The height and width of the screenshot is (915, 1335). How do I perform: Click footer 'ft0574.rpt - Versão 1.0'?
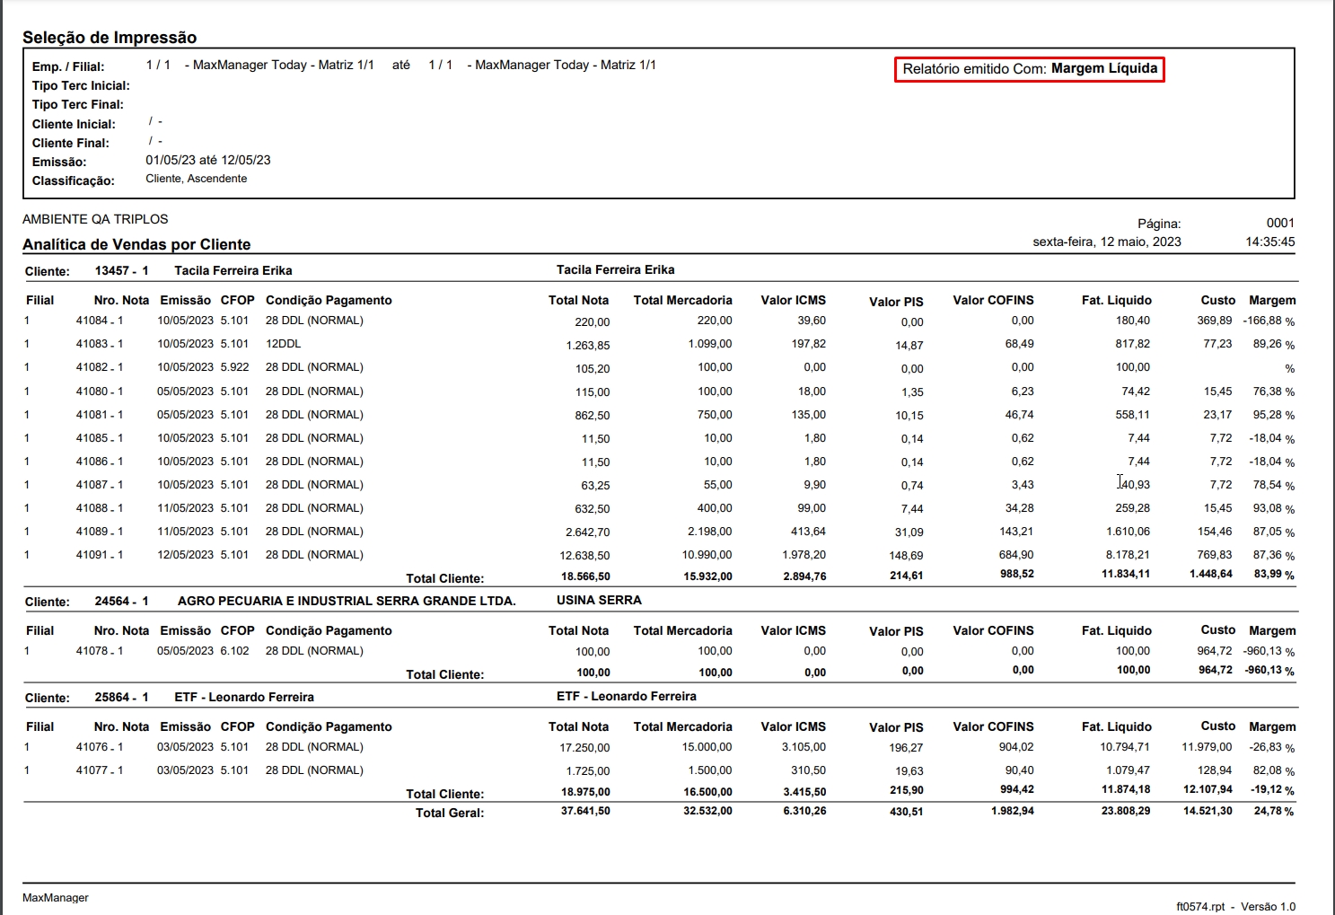coord(1235,907)
